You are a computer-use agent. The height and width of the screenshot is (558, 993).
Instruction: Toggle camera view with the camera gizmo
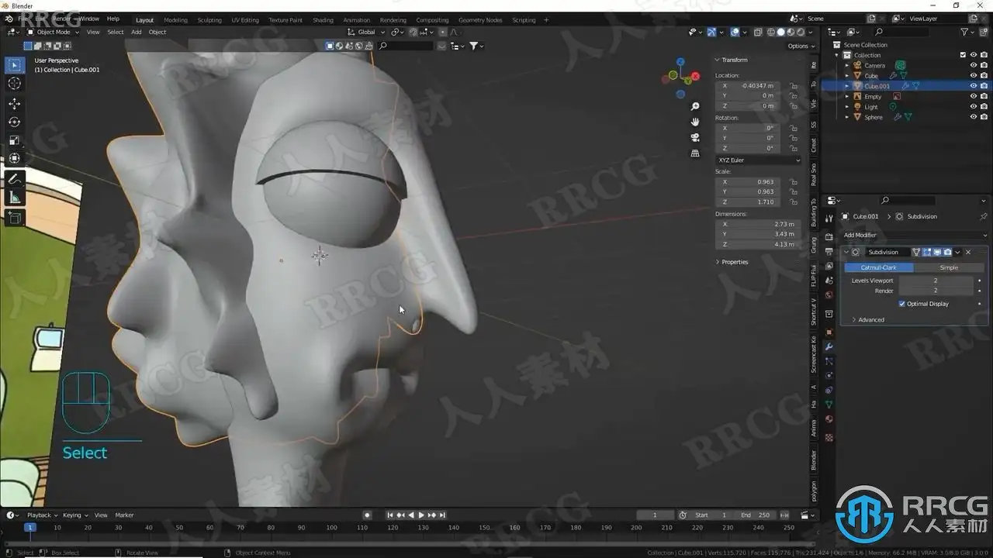point(695,137)
